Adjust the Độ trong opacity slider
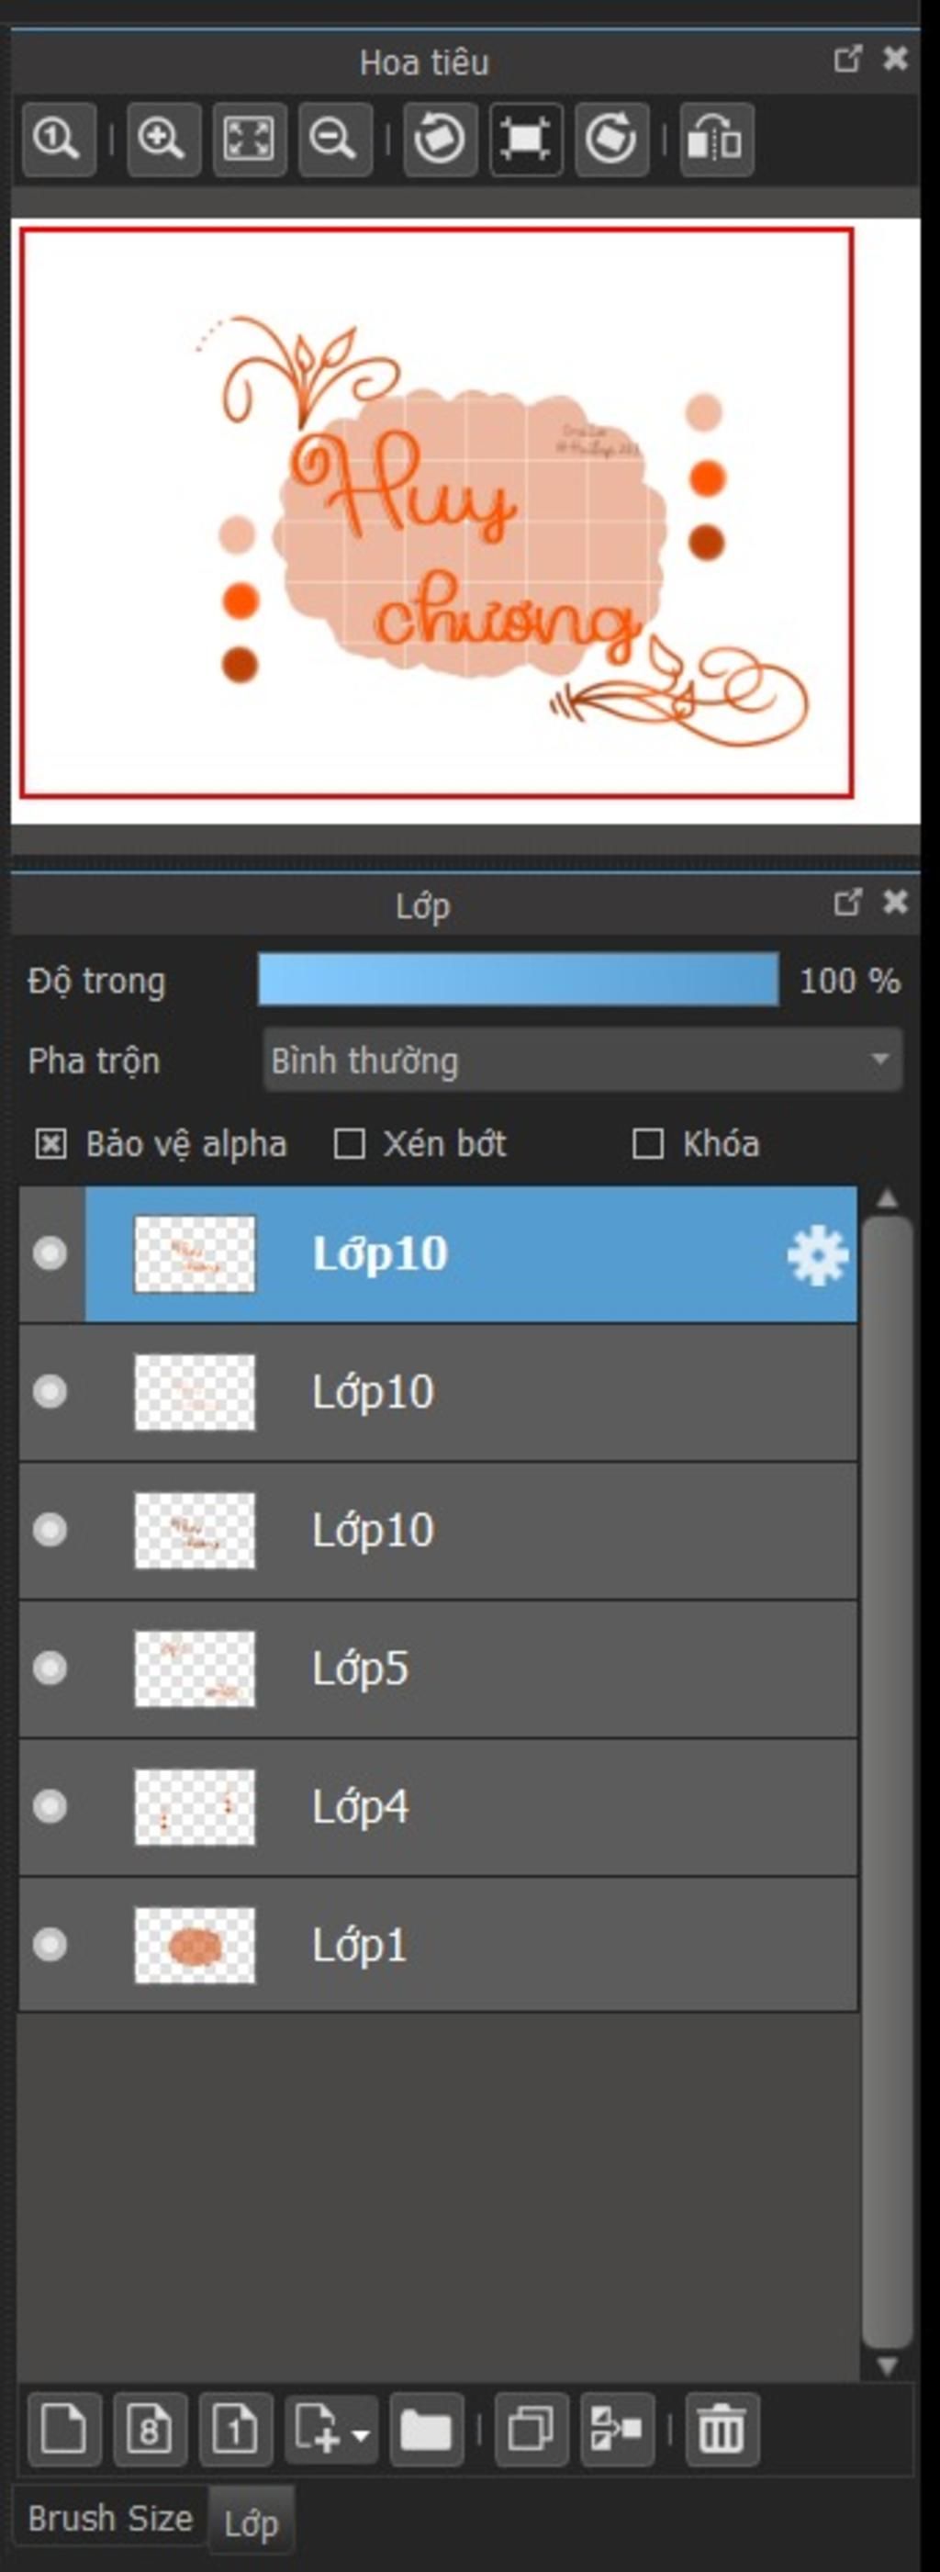 click(x=518, y=979)
